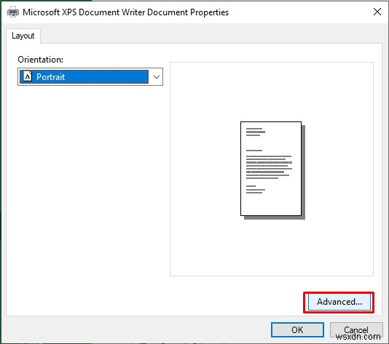Image resolution: width=389 pixels, height=344 pixels.
Task: Click the dialog title text
Action: [125, 12]
